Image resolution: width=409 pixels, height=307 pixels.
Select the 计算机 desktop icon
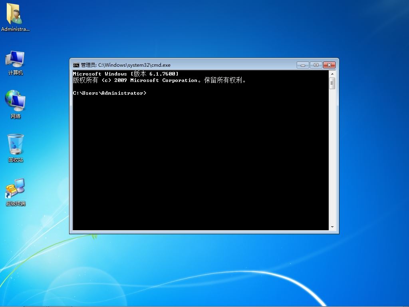pos(15,63)
